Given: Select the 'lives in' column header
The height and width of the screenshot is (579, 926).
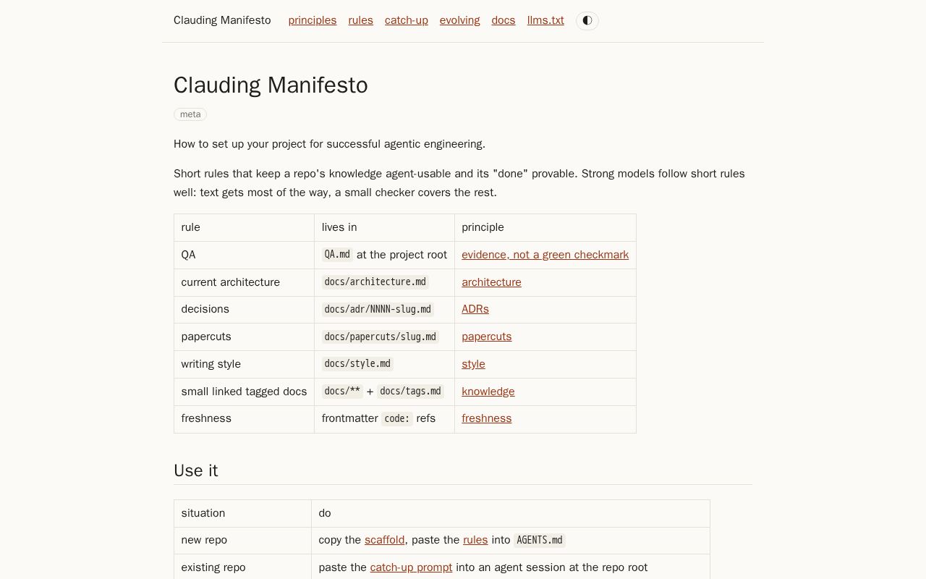Looking at the screenshot, I should pos(384,227).
